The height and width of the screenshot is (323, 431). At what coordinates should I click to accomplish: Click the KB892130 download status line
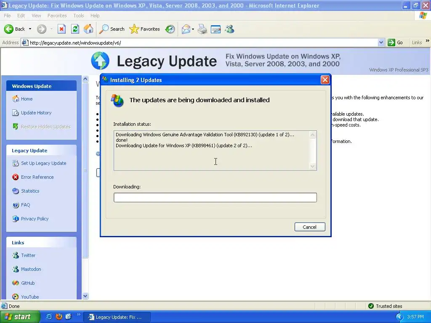coord(205,135)
